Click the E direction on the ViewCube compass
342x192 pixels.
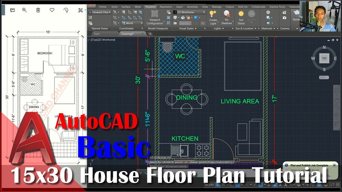pos(336,58)
